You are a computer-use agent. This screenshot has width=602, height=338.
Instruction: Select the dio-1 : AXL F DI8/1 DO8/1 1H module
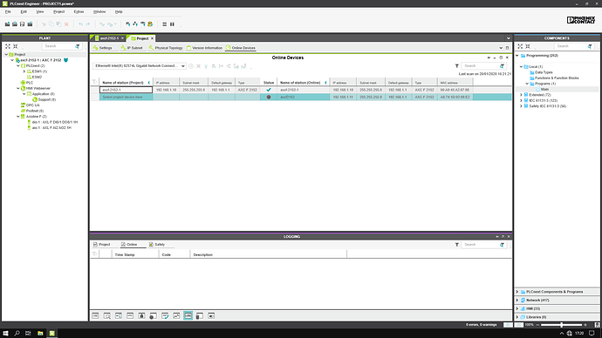(x=54, y=122)
